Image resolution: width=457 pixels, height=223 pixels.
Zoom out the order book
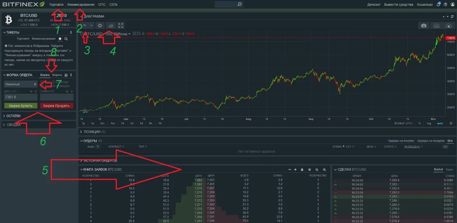coord(317,170)
